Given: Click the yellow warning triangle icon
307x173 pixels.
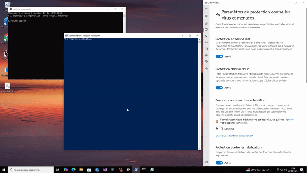Looking at the screenshot, I should [x=217, y=121].
